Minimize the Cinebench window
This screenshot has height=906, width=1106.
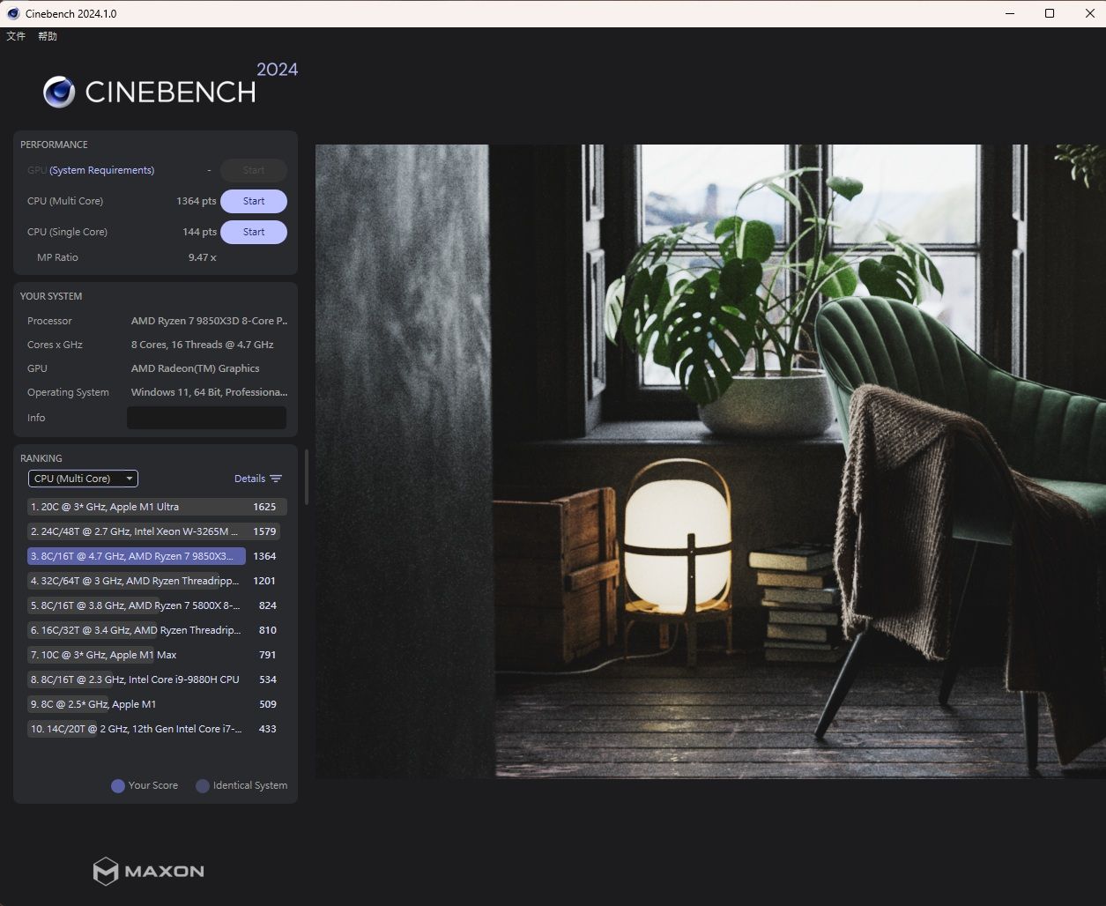pos(1009,13)
